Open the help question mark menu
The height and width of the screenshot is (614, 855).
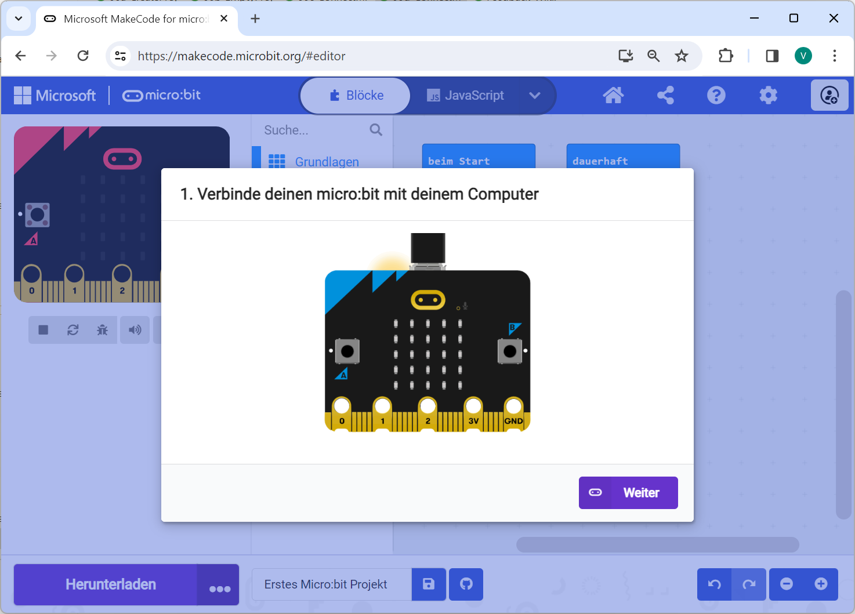click(x=716, y=95)
